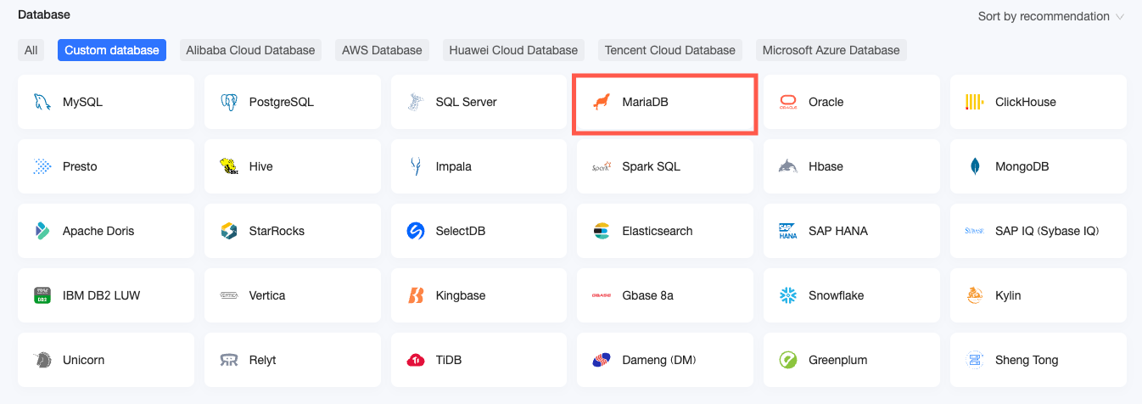Click the MariaDB seal icon
The image size is (1142, 404).
click(602, 102)
